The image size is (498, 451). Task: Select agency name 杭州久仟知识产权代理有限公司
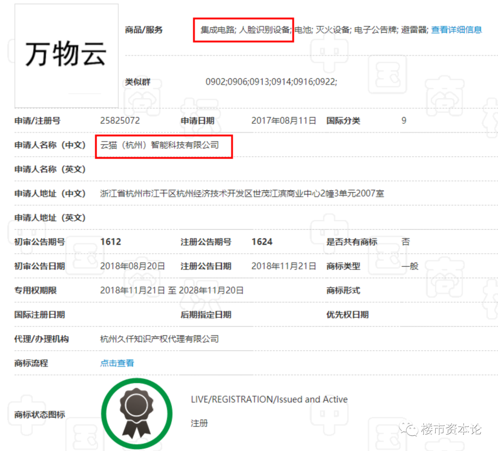coord(160,339)
